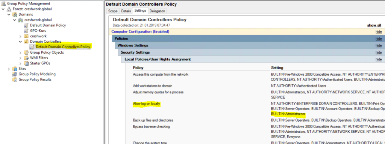Expand the Starter GPOs node
The image size is (385, 144).
(20, 63)
